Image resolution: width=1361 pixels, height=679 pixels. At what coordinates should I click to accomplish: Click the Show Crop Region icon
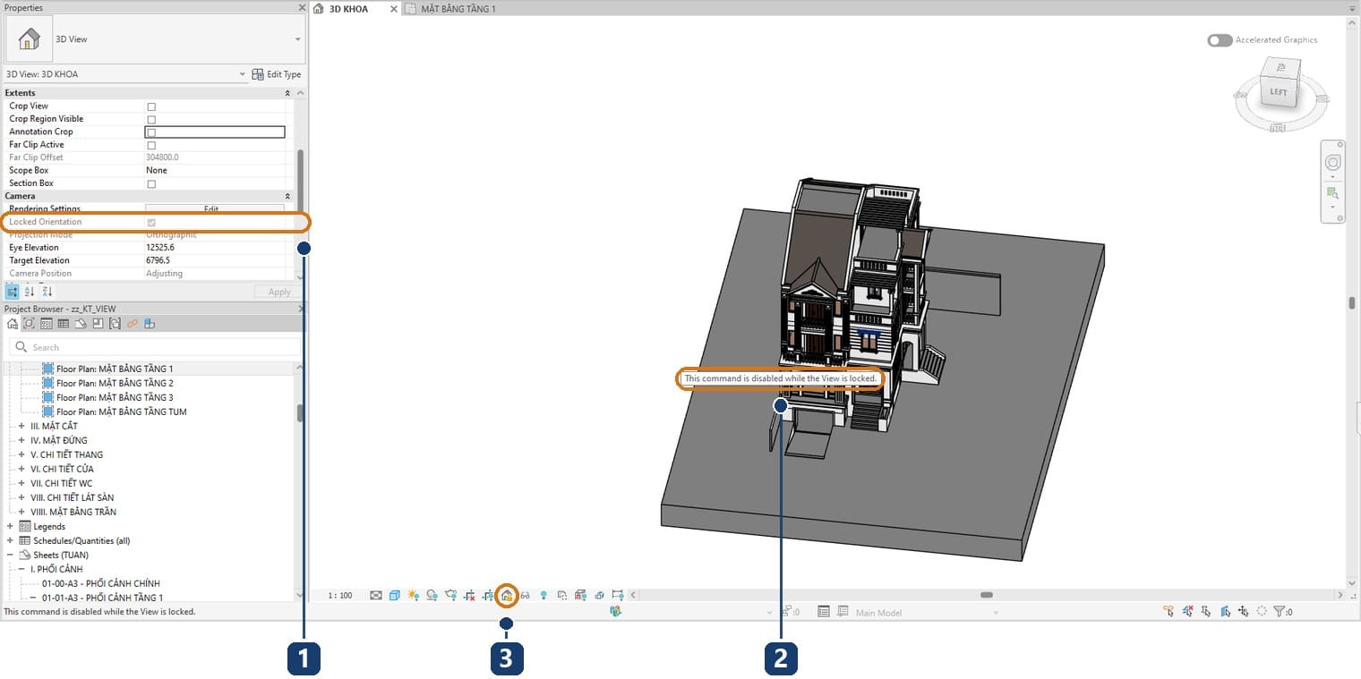click(488, 596)
